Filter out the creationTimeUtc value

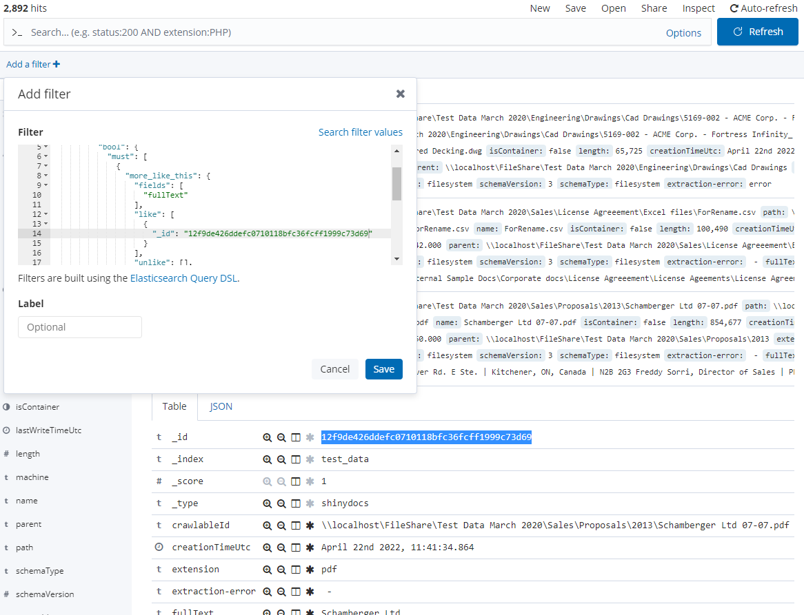281,548
